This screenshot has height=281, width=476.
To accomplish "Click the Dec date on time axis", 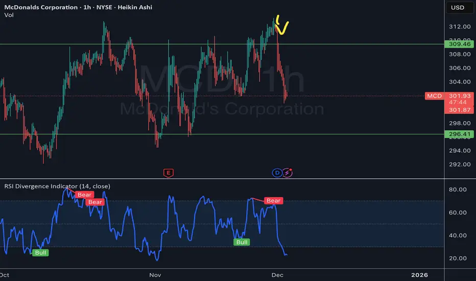I will coord(277,275).
